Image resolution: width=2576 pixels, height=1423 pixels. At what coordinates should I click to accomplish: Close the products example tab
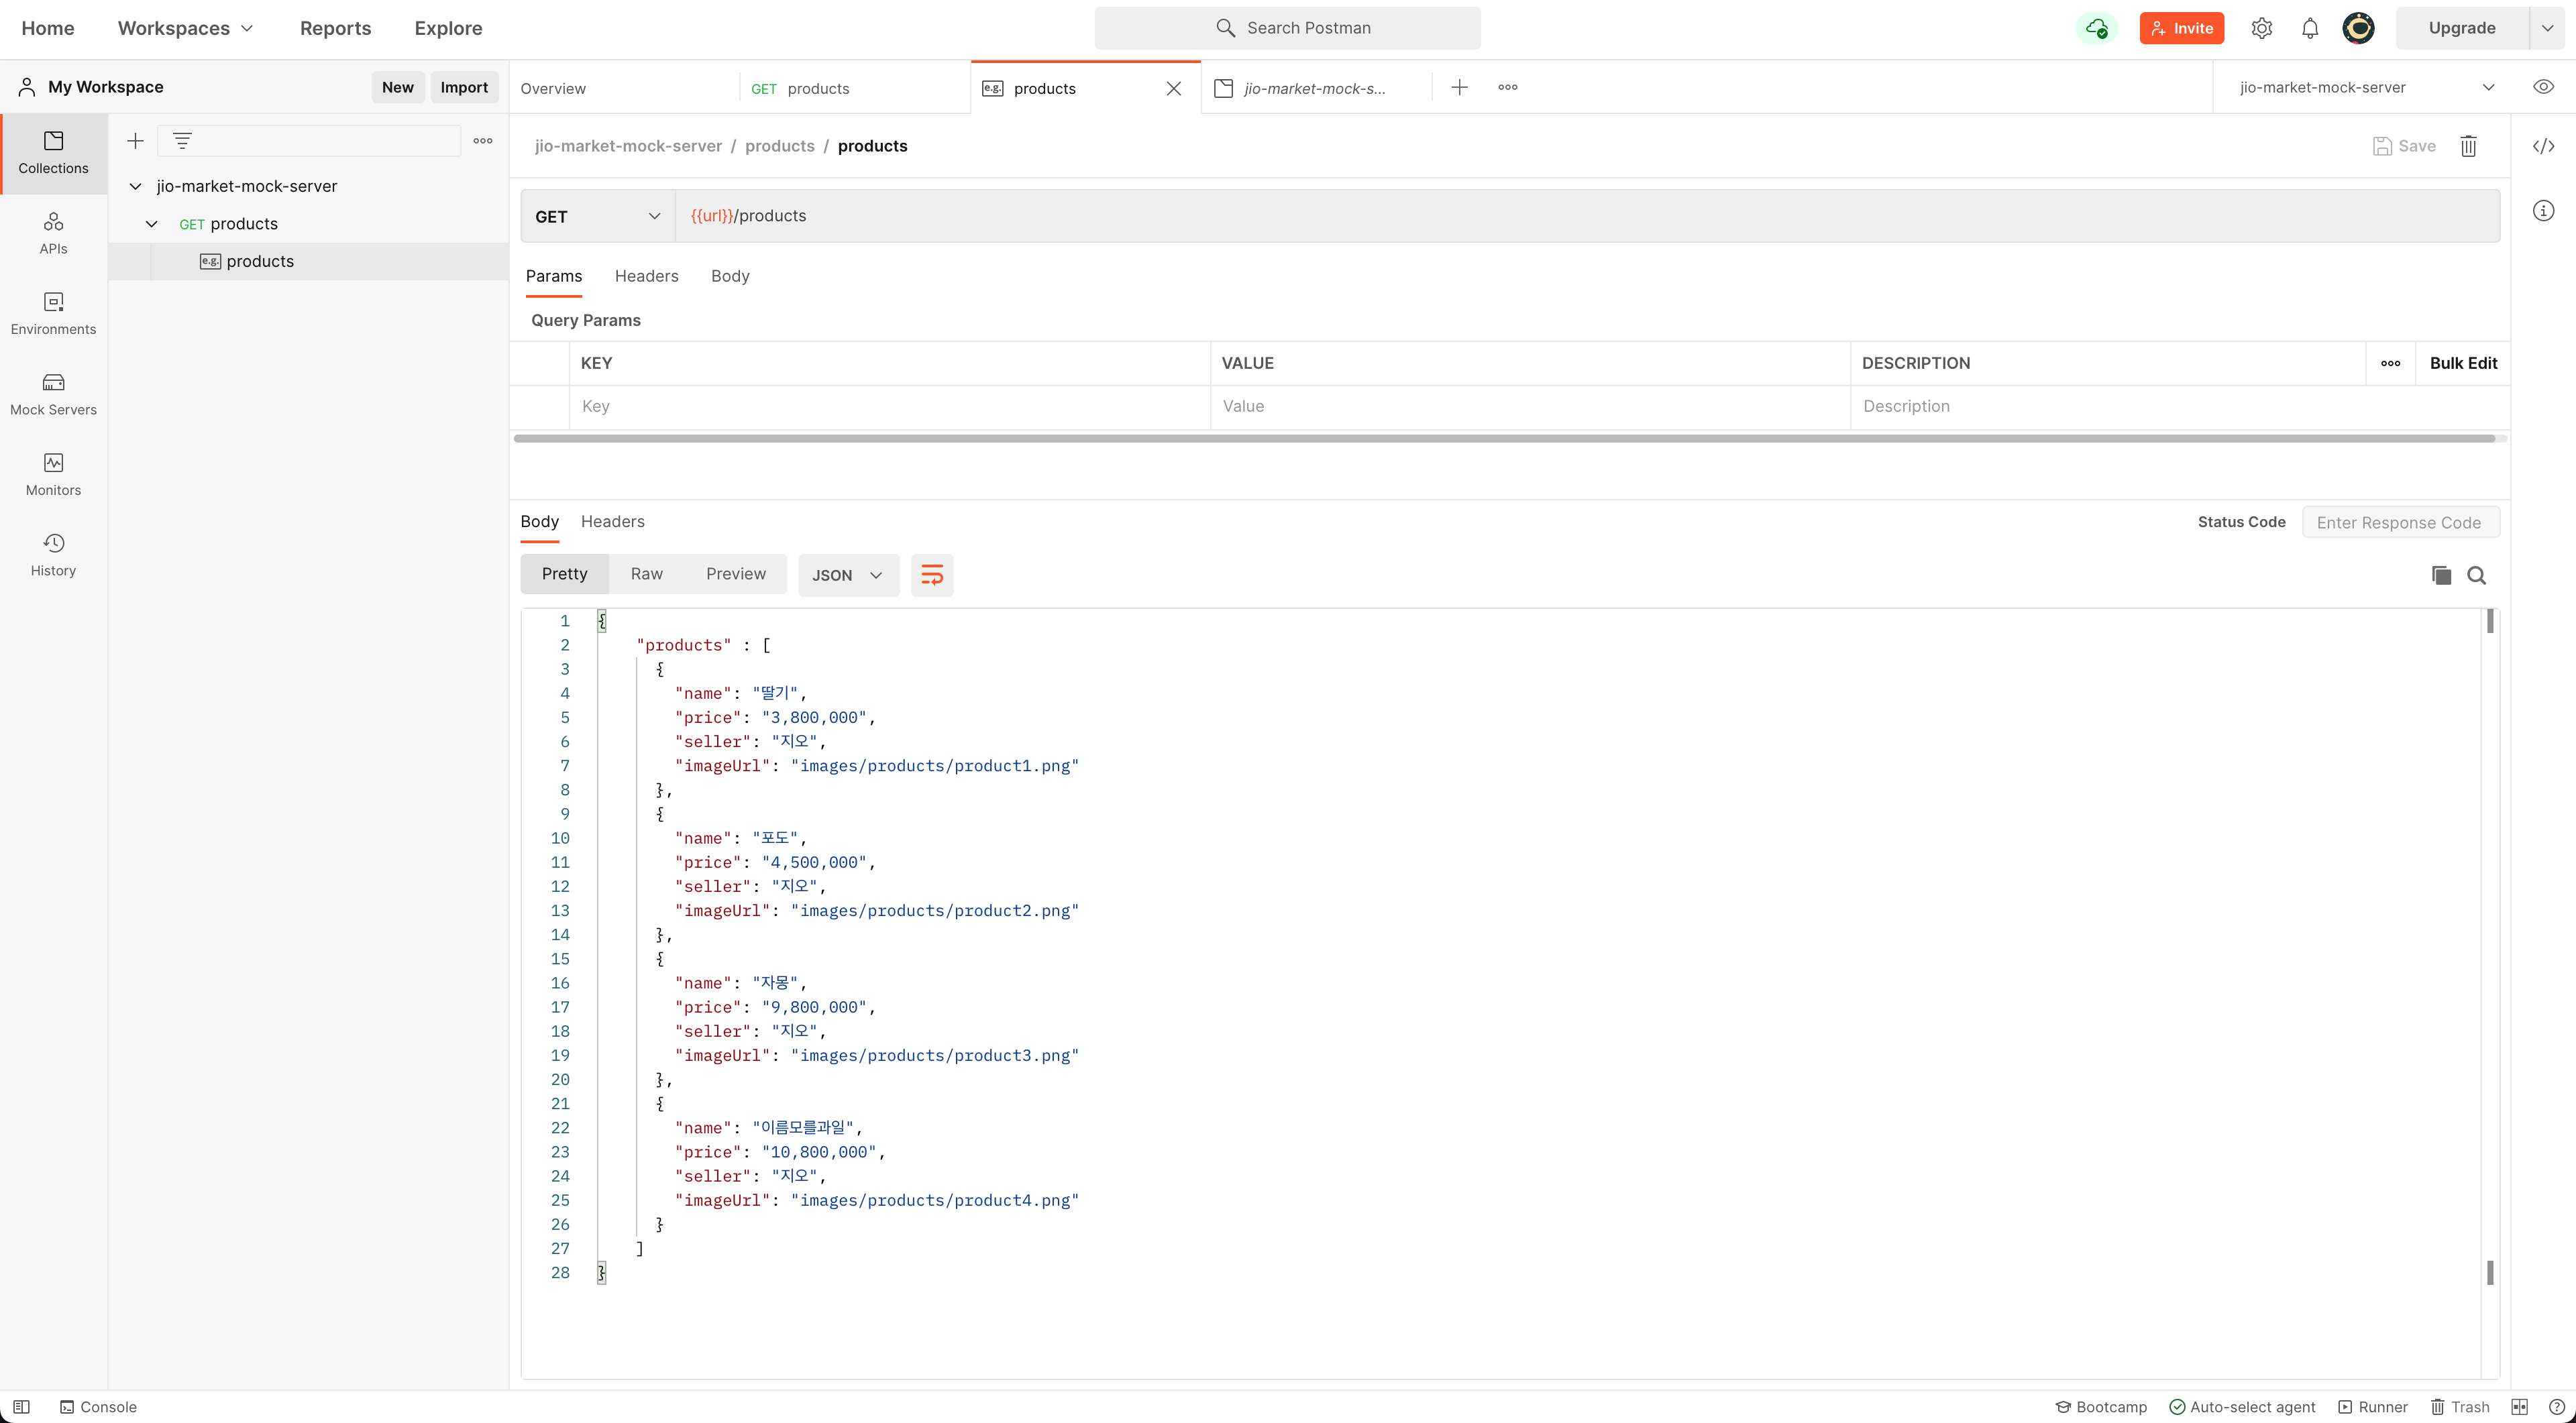point(1173,88)
